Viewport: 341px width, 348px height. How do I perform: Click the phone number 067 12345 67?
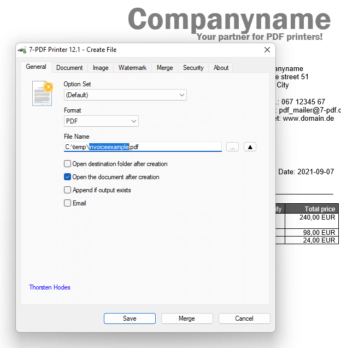click(x=303, y=102)
